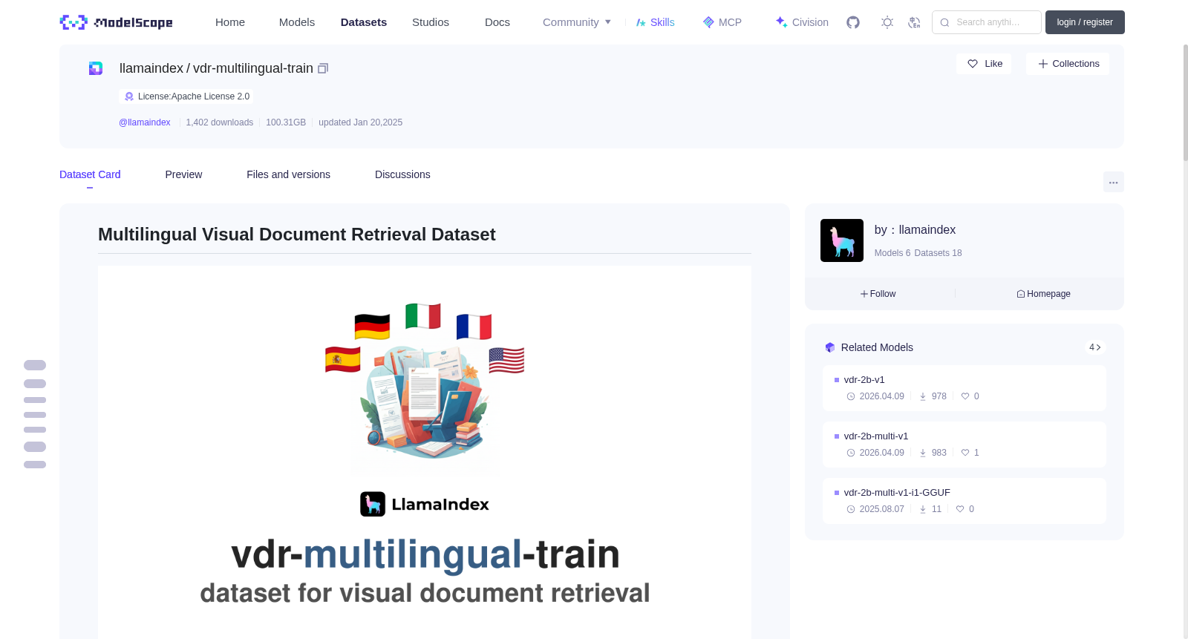Click the 100.31GB size text
The height and width of the screenshot is (639, 1188).
(x=286, y=122)
